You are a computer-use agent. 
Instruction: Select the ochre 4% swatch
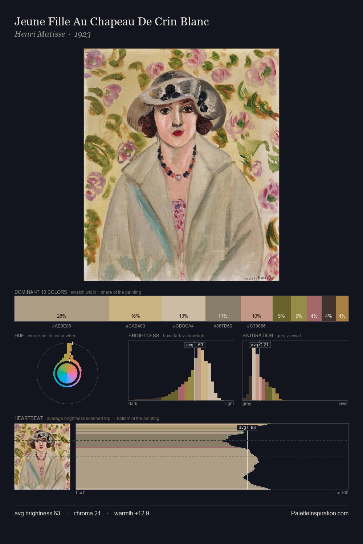click(342, 309)
